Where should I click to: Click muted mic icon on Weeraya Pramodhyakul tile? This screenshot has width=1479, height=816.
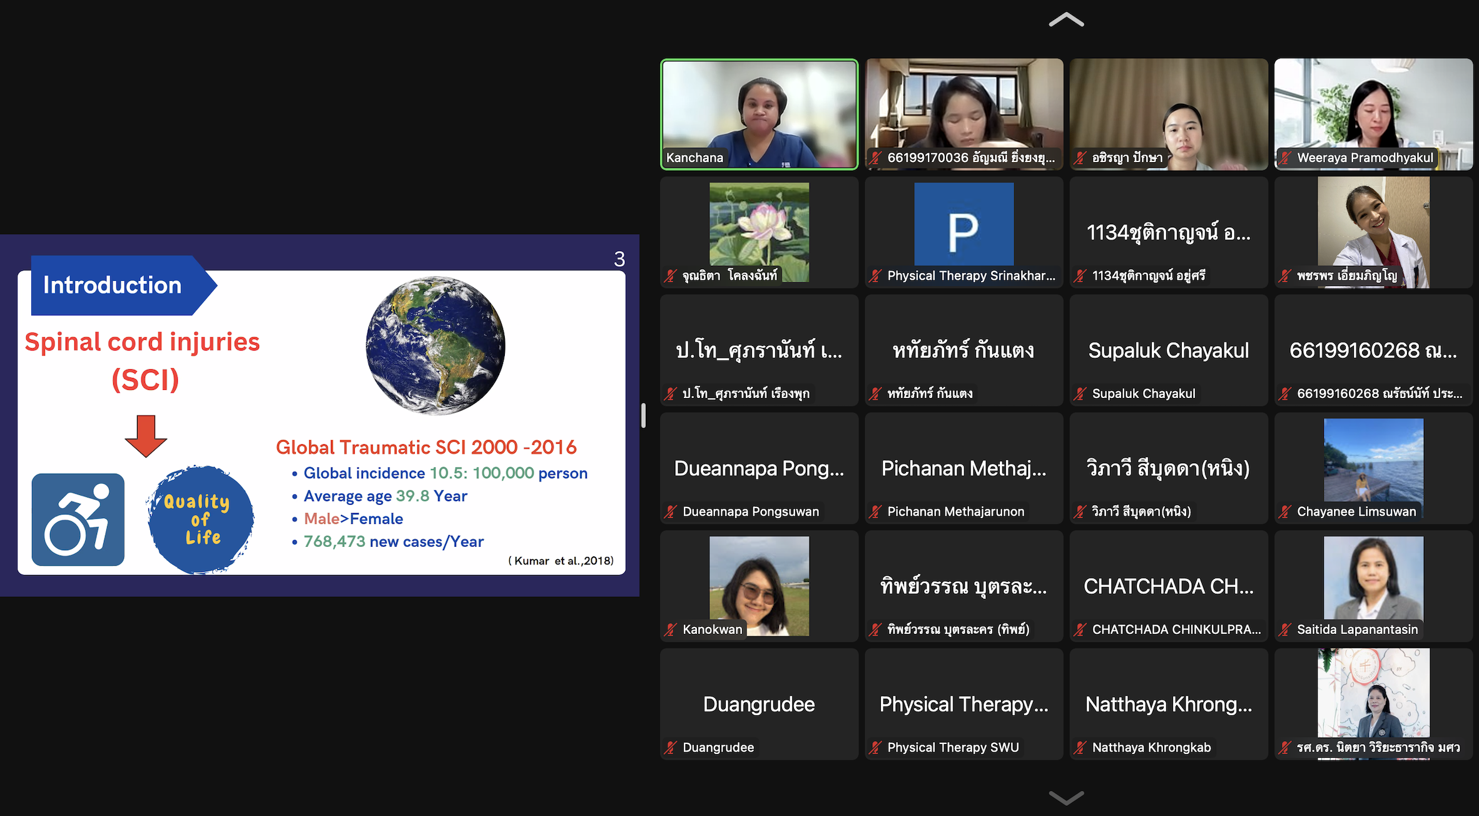[1285, 158]
